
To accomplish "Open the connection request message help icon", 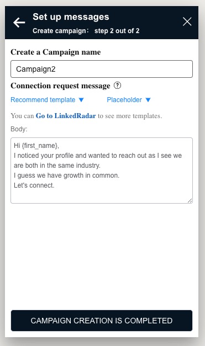I will tap(117, 86).
